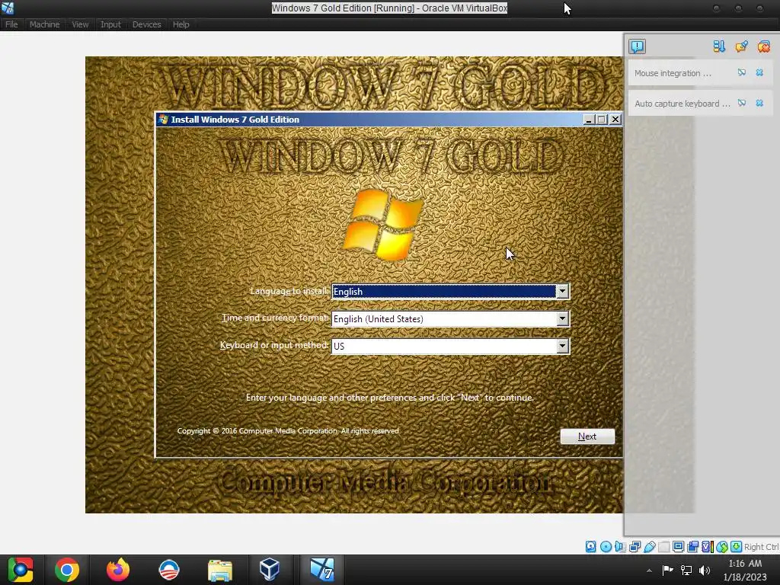
Task: Click the Action Center flag tray icon
Action: 667,570
